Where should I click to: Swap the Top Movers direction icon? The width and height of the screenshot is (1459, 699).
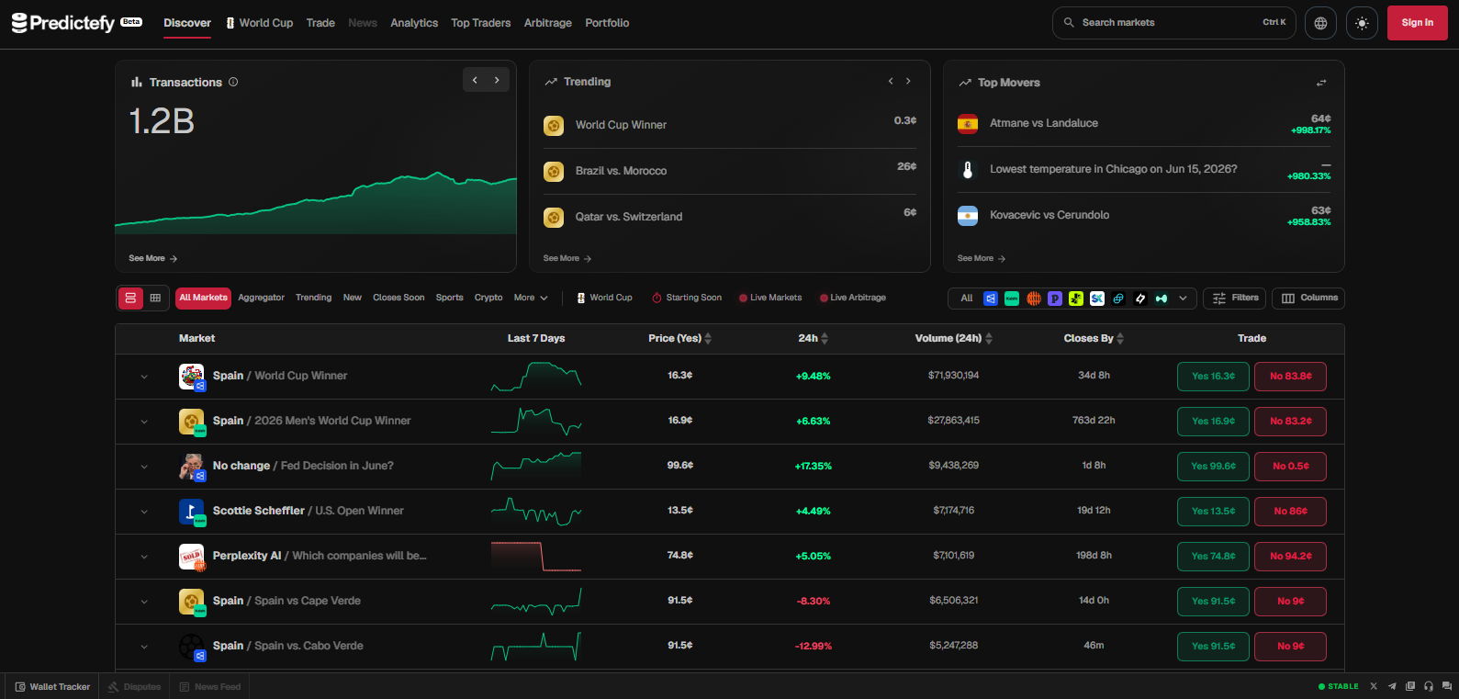point(1321,83)
